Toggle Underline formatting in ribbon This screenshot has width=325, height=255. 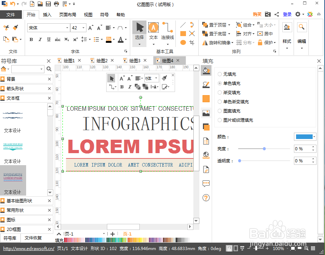49,40
